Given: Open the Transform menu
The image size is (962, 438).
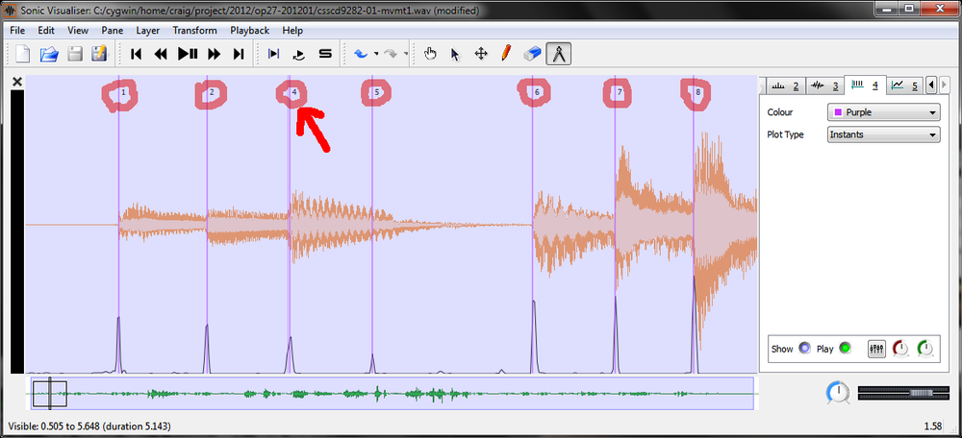Looking at the screenshot, I should (192, 30).
